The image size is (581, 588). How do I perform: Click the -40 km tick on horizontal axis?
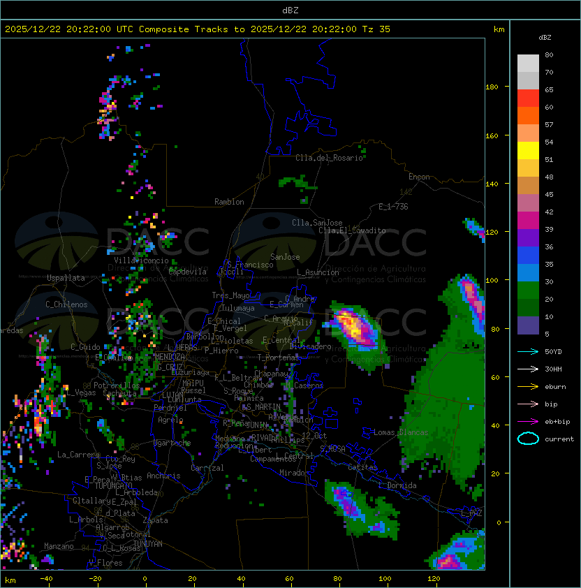pyautogui.click(x=46, y=579)
